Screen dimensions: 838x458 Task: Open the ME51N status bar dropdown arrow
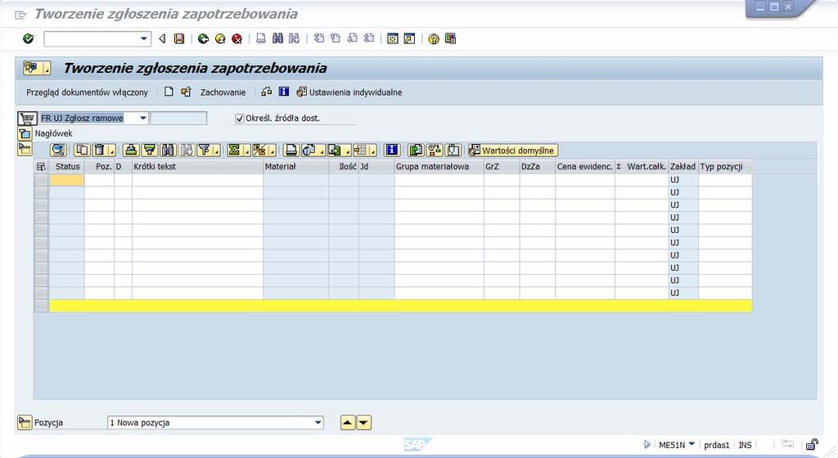point(692,444)
